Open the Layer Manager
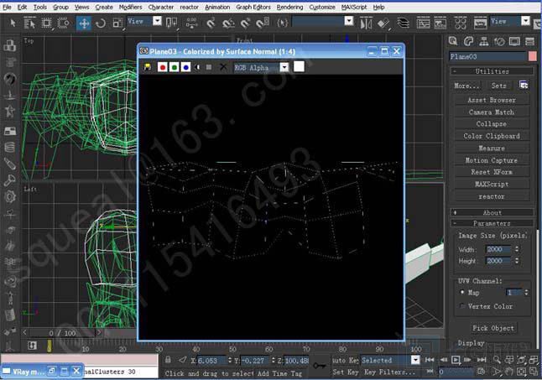This screenshot has height=380, width=542. pos(403,23)
